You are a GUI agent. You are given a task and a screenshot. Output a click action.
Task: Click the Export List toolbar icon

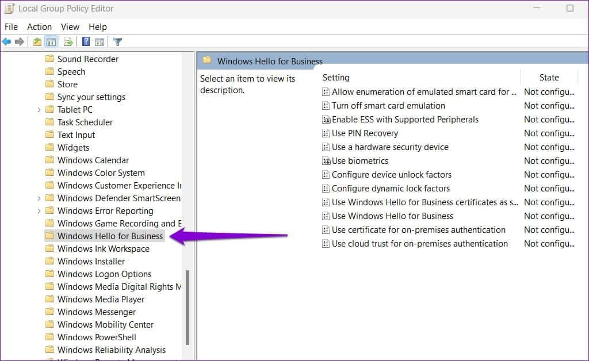click(68, 41)
